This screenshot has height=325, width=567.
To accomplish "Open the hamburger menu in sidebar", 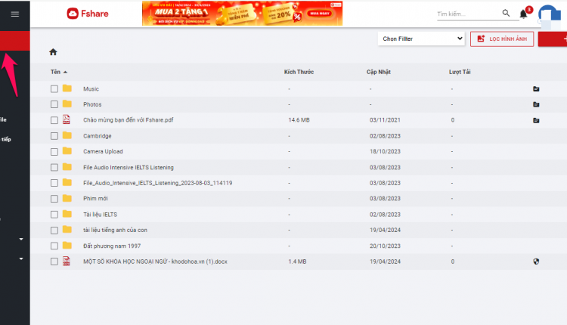I will tap(15, 14).
